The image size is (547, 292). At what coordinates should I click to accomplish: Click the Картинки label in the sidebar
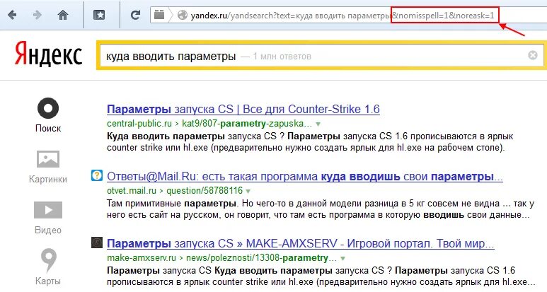[x=48, y=179]
